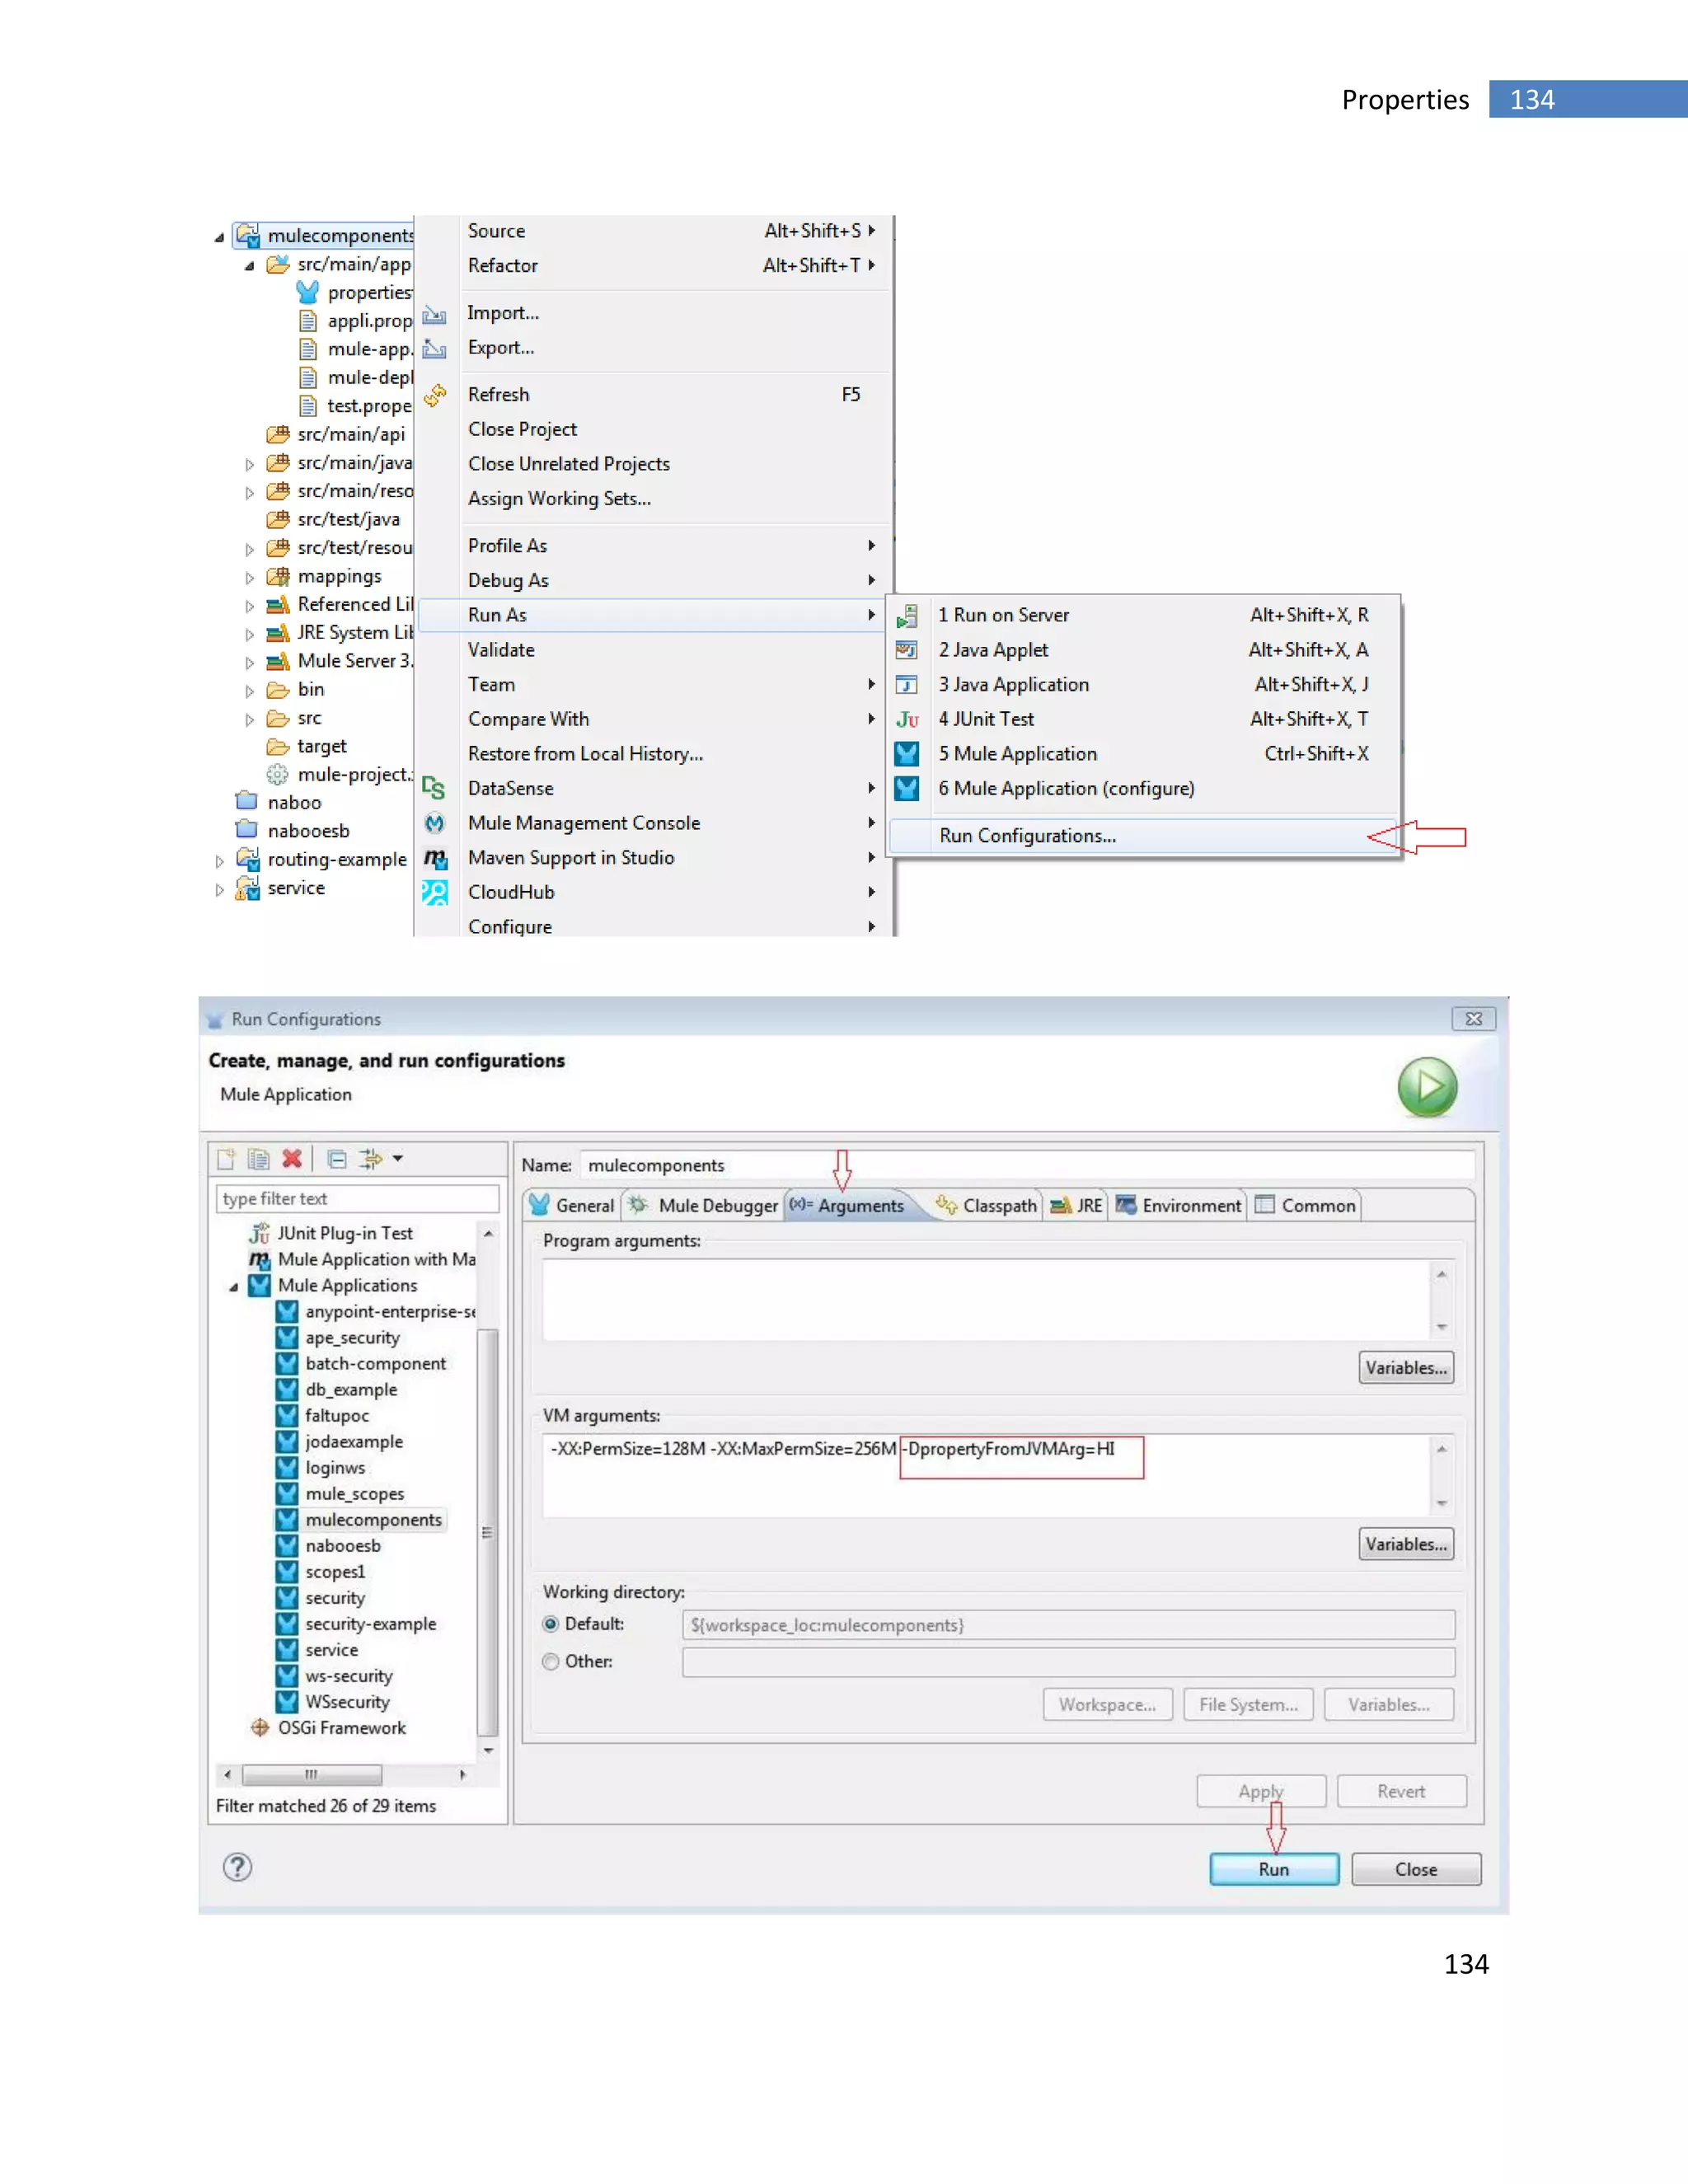
Task: Select the Other working directory radio button
Action: pos(551,1661)
